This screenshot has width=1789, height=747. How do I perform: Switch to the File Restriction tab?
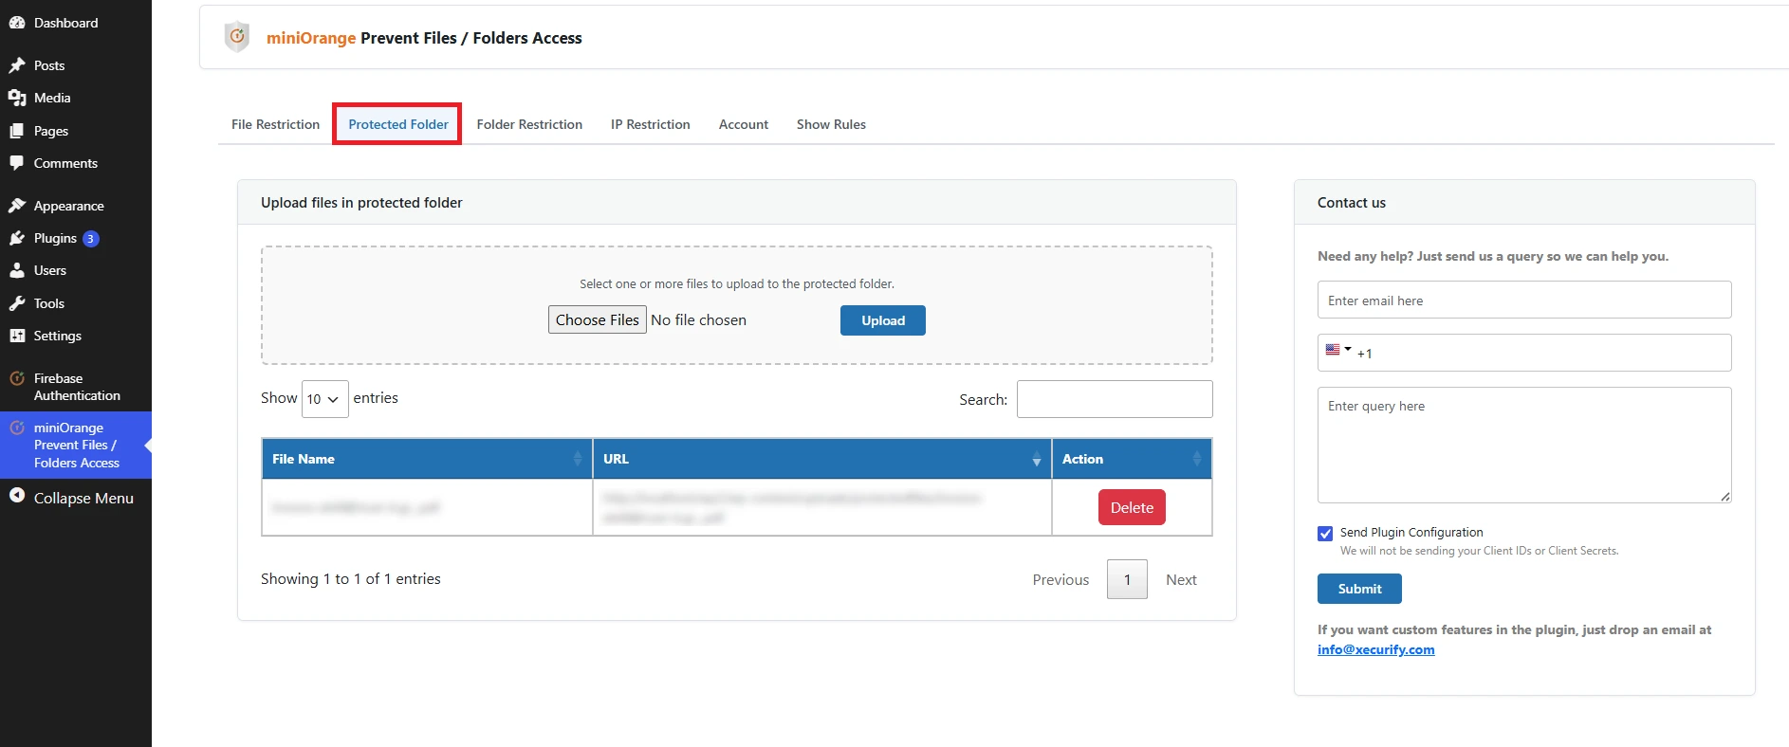pos(275,124)
